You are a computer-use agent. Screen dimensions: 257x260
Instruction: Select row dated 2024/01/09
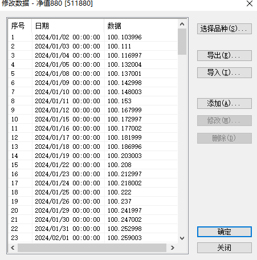pyautogui.click(x=93, y=83)
